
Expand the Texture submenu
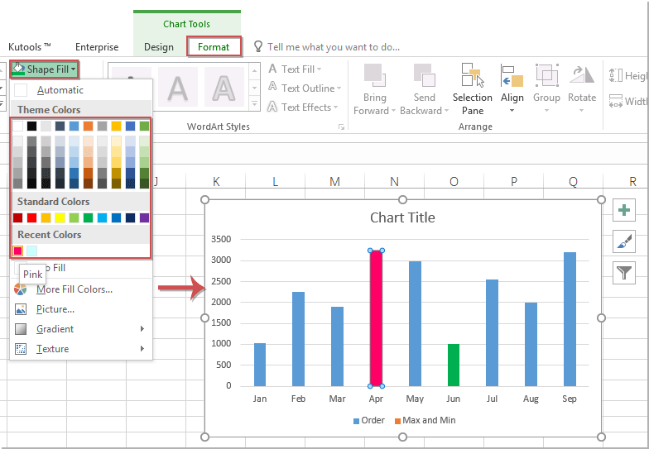pos(81,349)
